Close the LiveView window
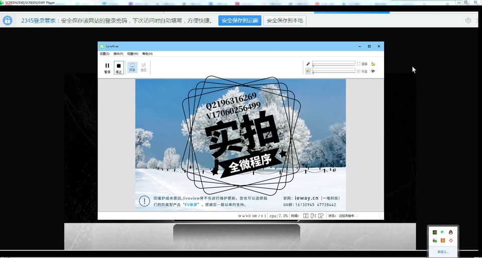Image resolution: width=482 pixels, height=258 pixels. click(x=379, y=46)
